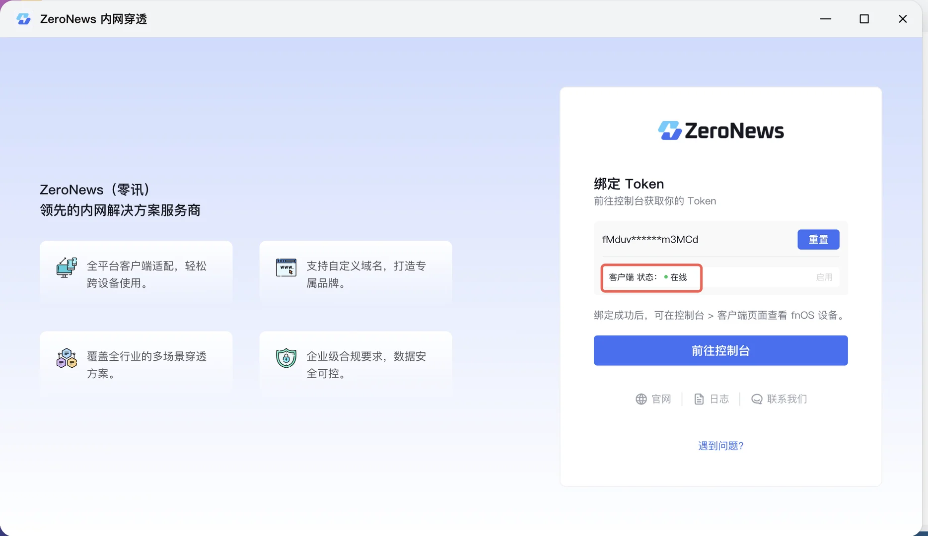Click the masked Token input field
Image resolution: width=928 pixels, height=536 pixels.
pyautogui.click(x=695, y=239)
